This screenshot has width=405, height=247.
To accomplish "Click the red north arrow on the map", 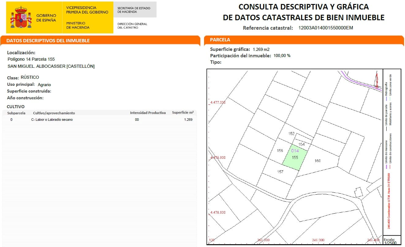I will [x=376, y=78].
